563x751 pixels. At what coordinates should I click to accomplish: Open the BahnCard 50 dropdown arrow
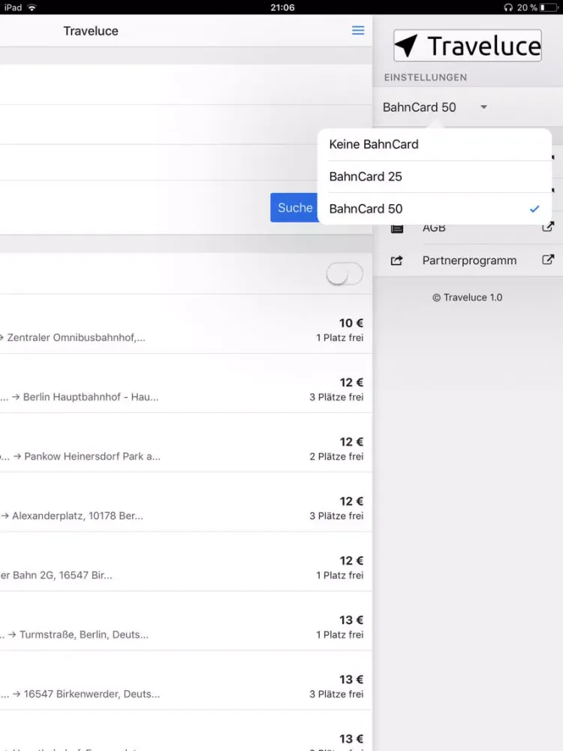coord(483,107)
